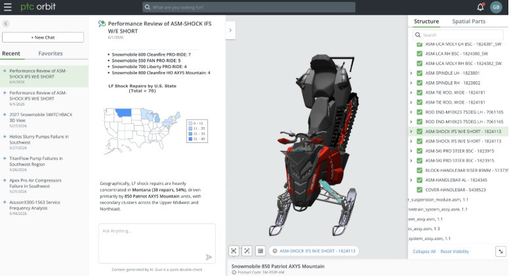Open the GB user avatar menu
The width and height of the screenshot is (511, 276).
(x=496, y=7)
